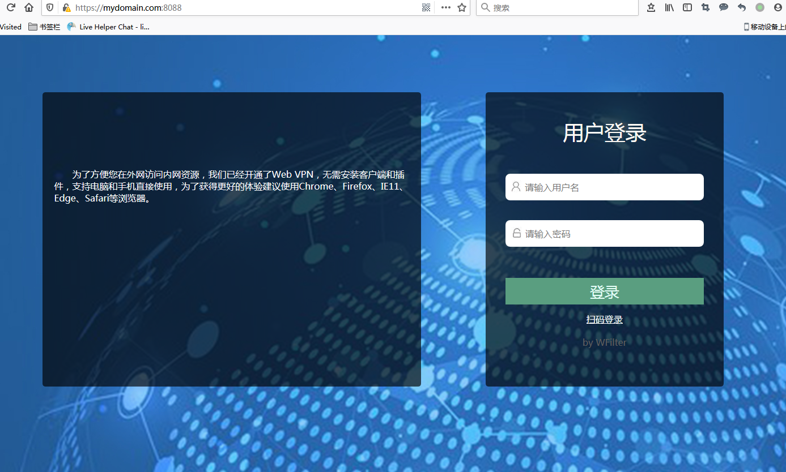
Task: Bookmark this page with the star icon
Action: click(x=462, y=8)
